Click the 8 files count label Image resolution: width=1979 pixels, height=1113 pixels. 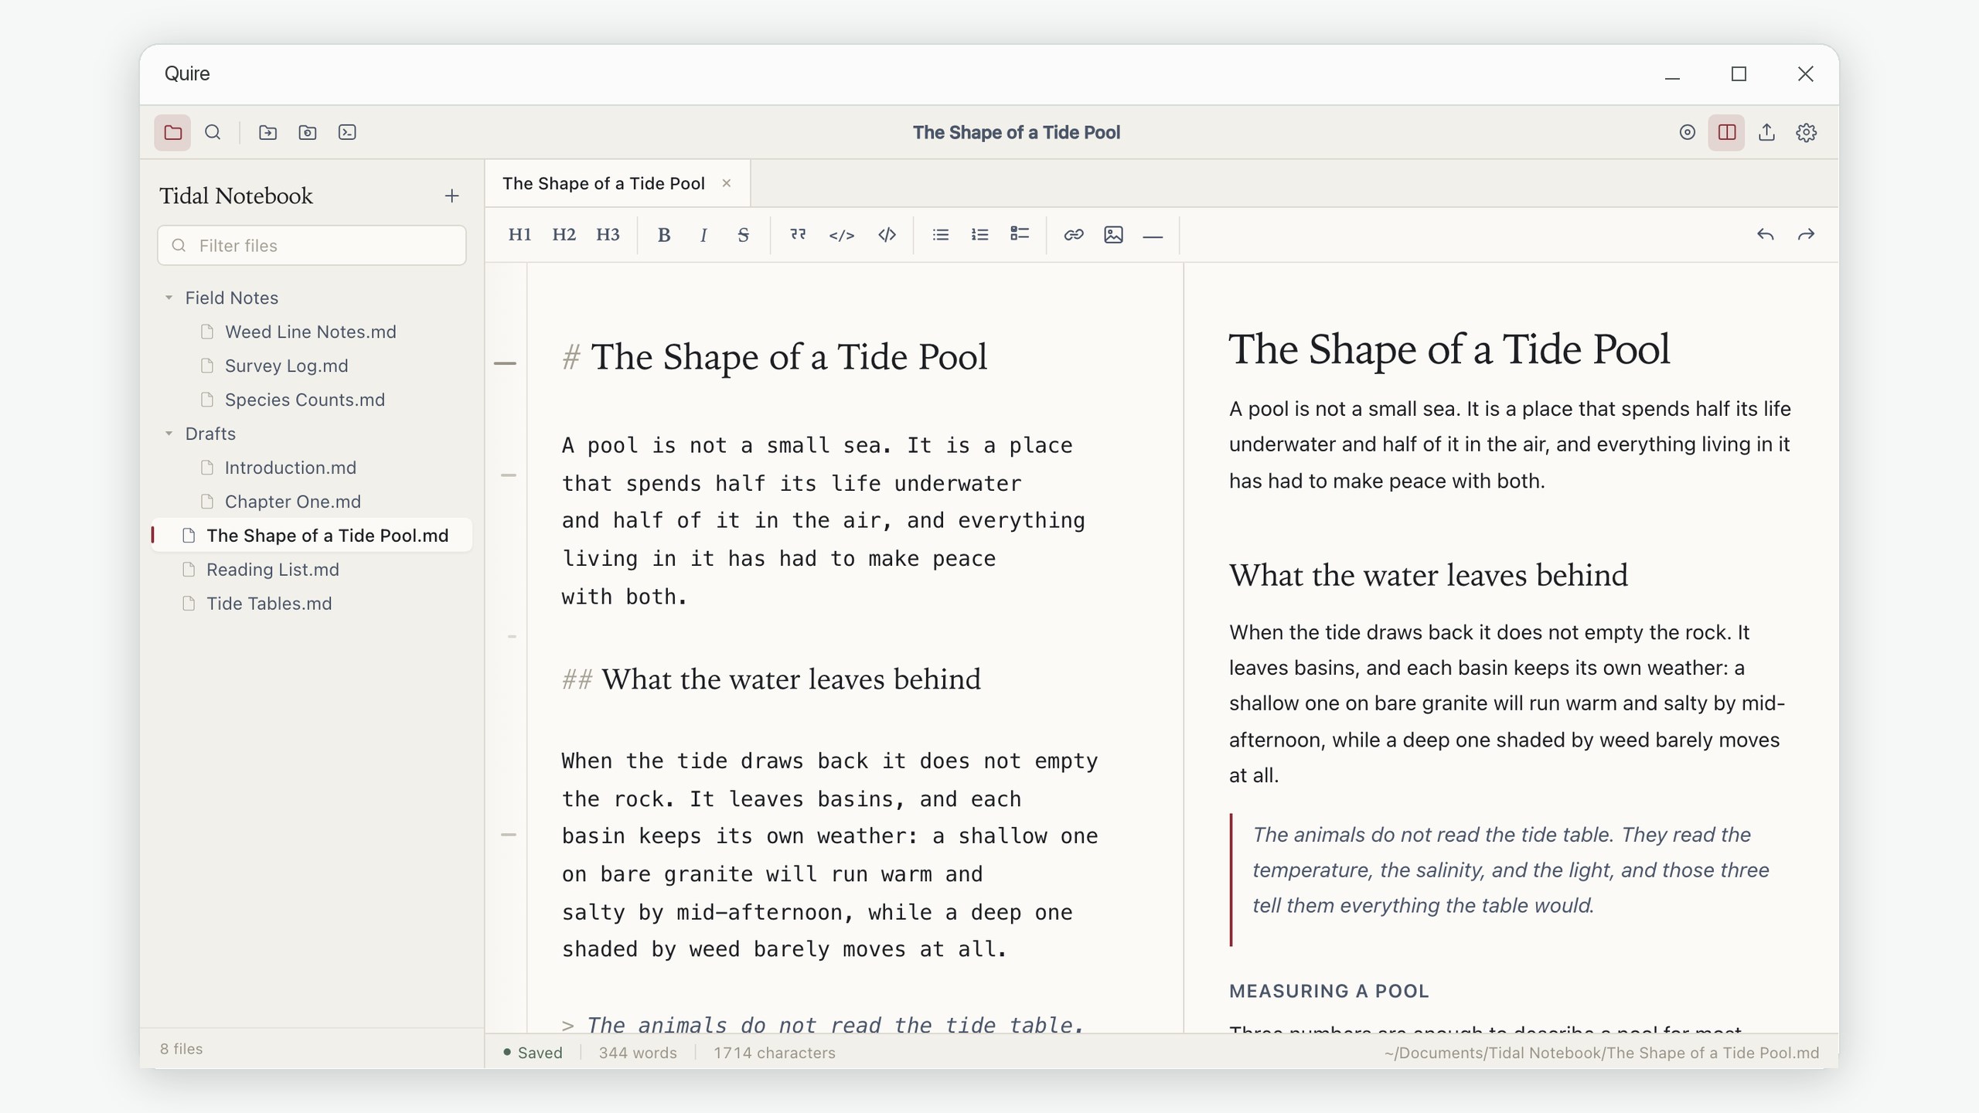coord(182,1049)
